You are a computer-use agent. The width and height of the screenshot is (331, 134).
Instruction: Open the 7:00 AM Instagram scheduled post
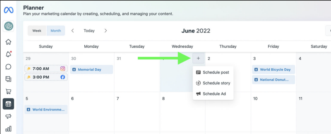(x=46, y=69)
